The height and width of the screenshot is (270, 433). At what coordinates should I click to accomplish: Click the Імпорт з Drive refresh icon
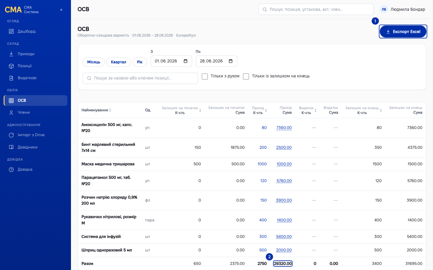click(11, 135)
